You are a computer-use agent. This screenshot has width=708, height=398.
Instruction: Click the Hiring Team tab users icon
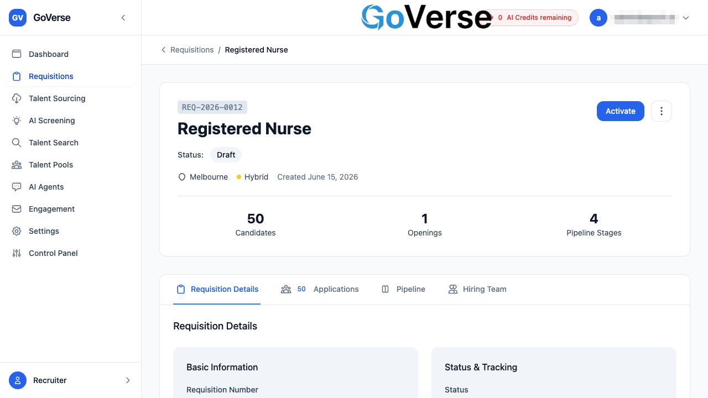453,289
